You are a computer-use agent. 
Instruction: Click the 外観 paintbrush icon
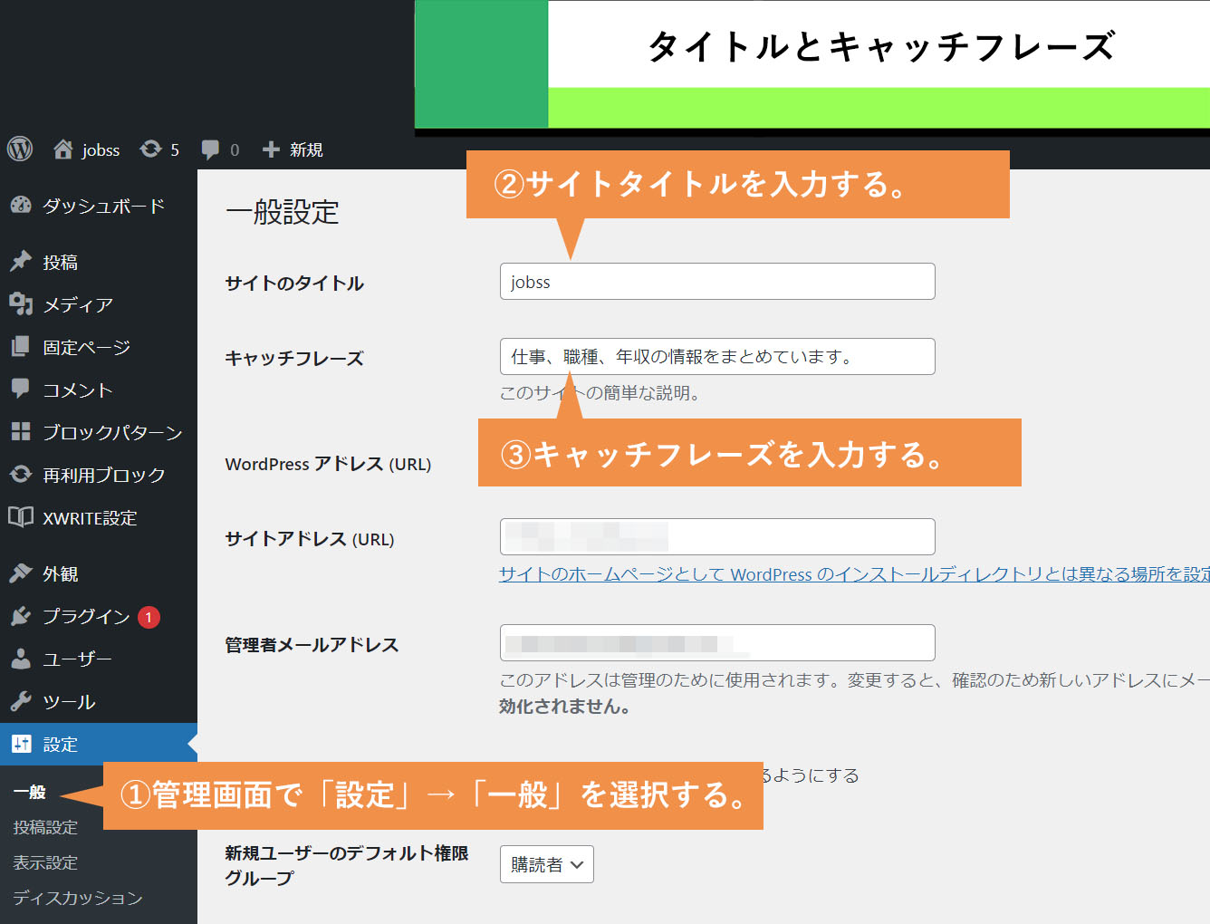pos(21,573)
